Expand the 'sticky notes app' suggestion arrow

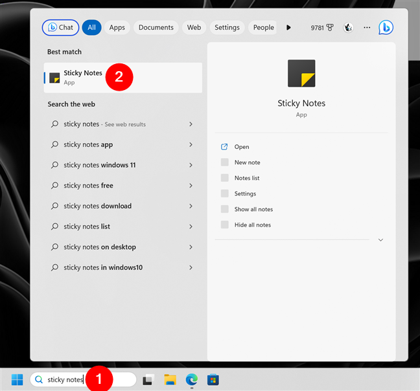coord(191,144)
